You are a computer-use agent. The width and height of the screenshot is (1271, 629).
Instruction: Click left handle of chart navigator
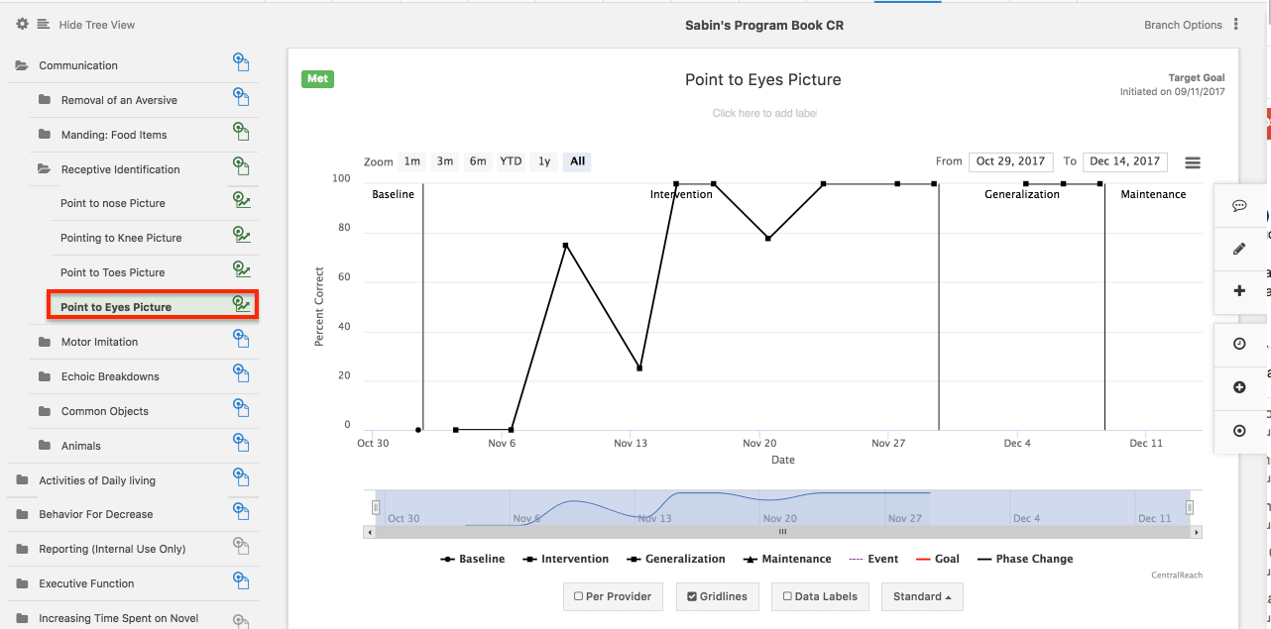(376, 507)
